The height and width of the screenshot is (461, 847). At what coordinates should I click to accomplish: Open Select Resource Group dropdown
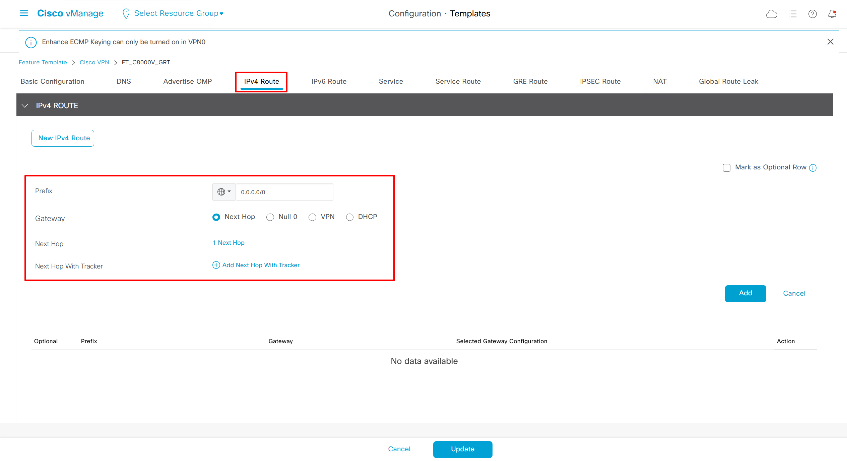point(178,13)
